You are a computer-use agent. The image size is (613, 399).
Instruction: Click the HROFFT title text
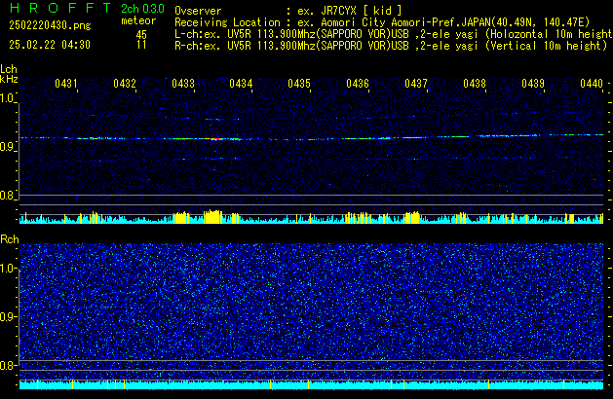point(60,8)
